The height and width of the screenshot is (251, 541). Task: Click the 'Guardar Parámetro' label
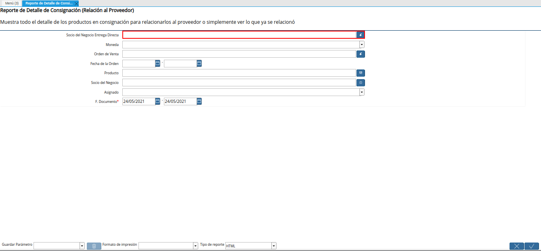click(x=17, y=245)
